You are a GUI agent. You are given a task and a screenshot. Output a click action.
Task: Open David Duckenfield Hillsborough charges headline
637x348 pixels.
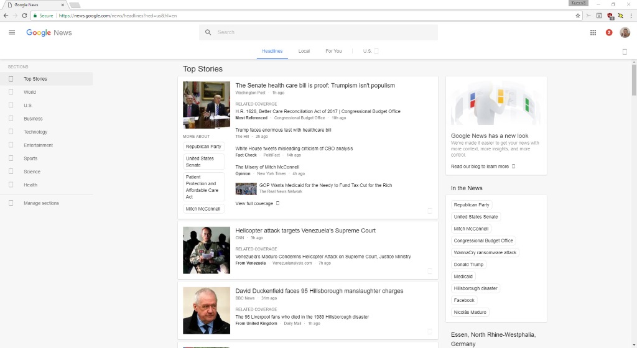[319, 291]
